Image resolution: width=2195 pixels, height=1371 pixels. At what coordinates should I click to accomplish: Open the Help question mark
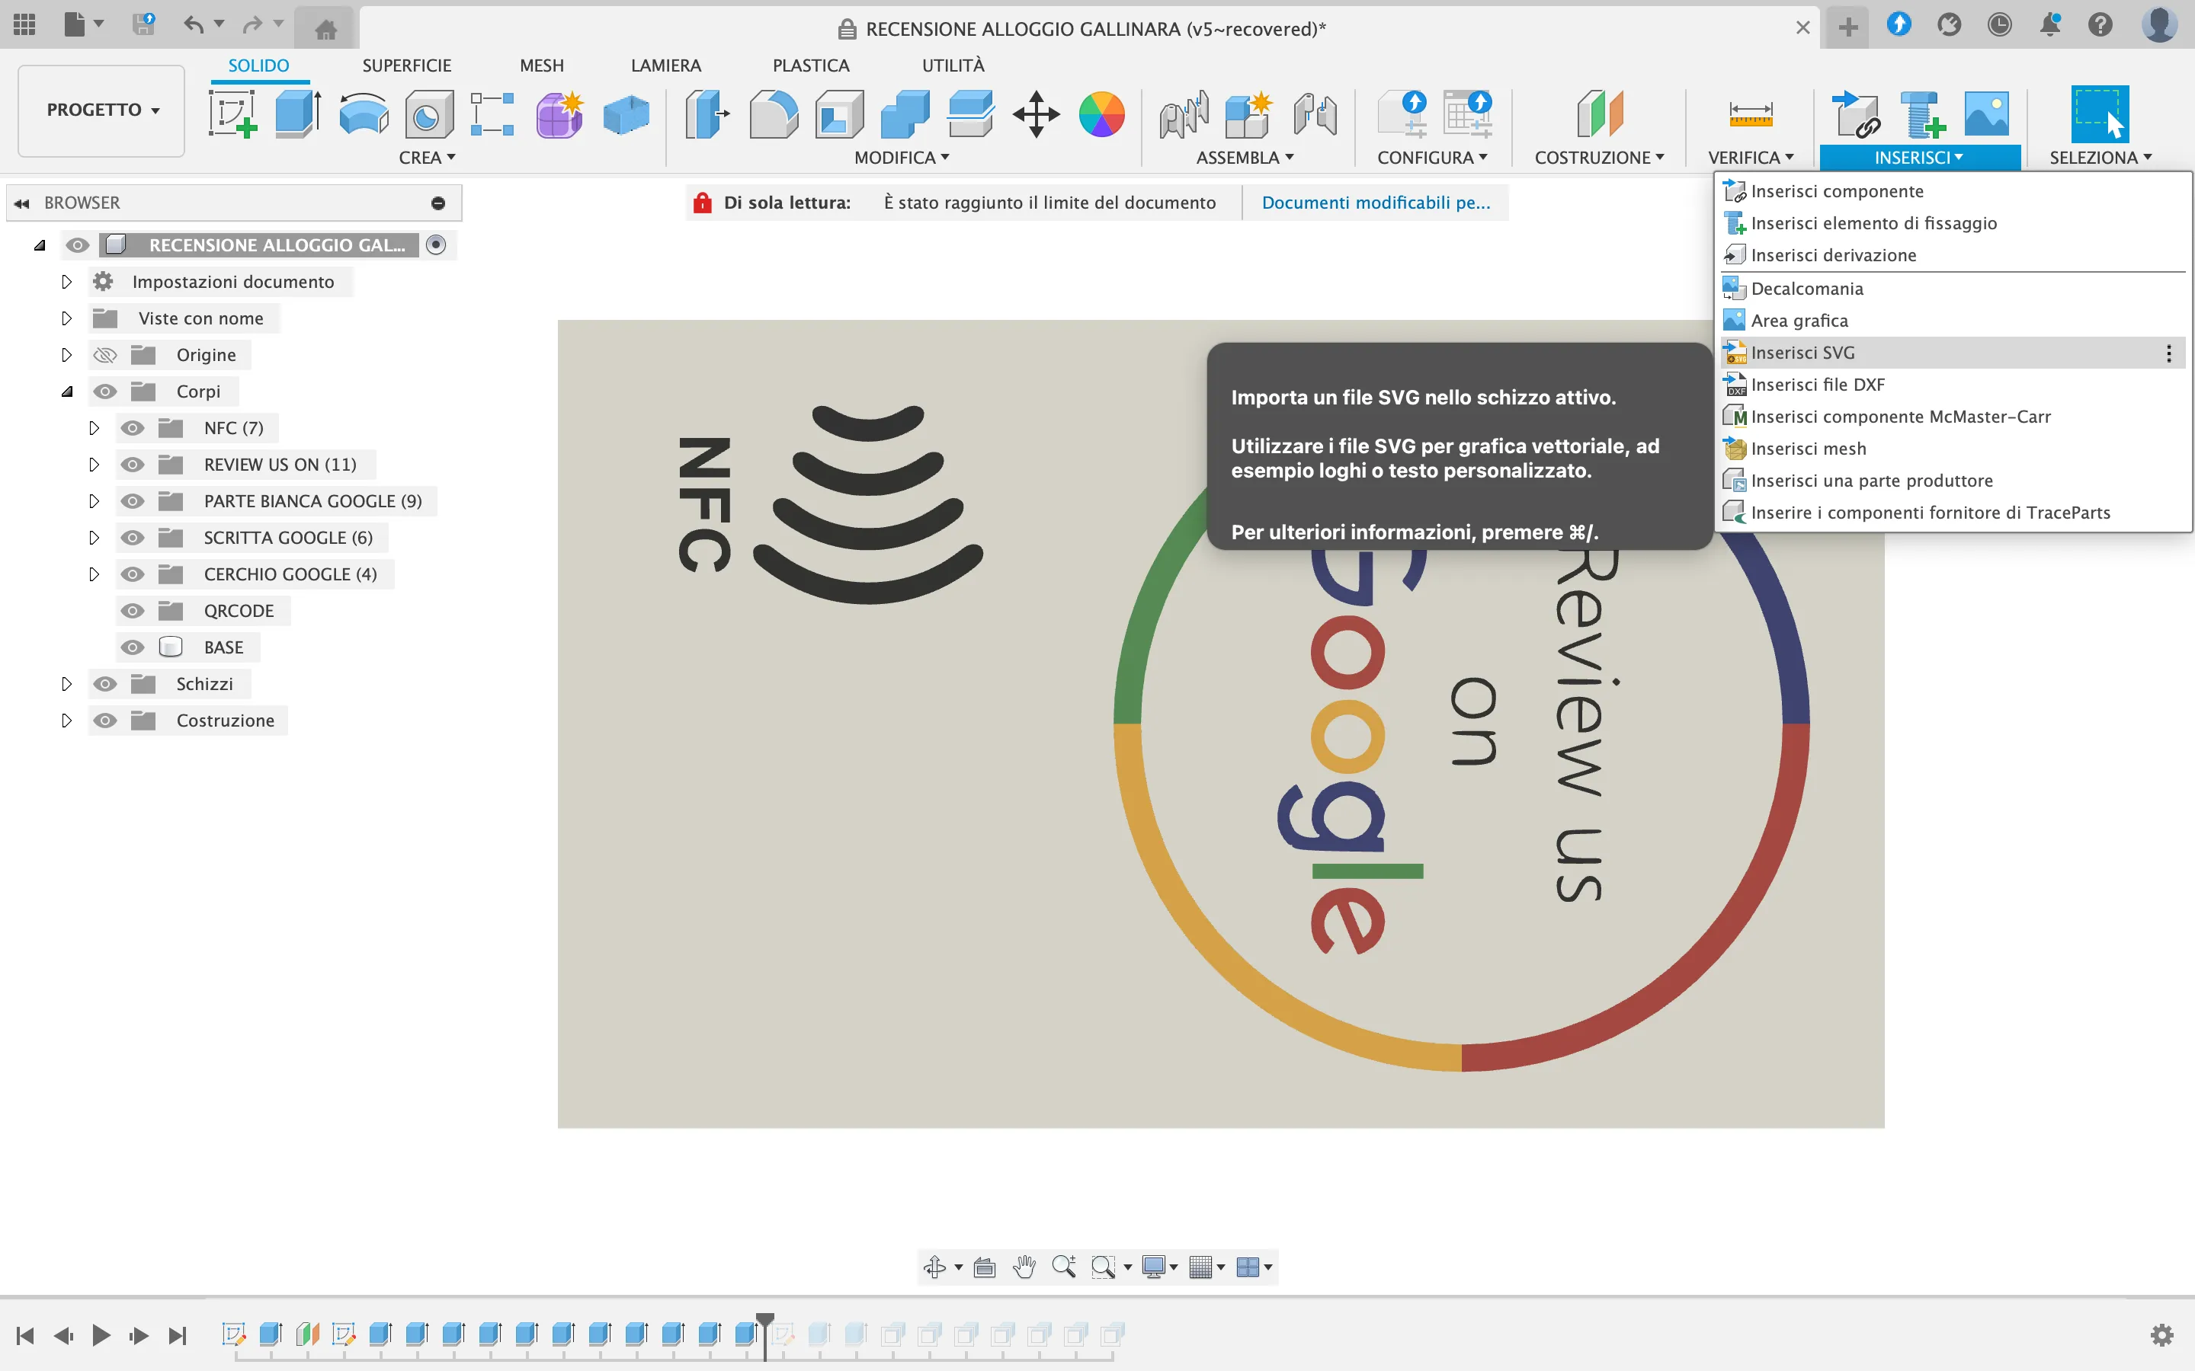tap(2100, 24)
